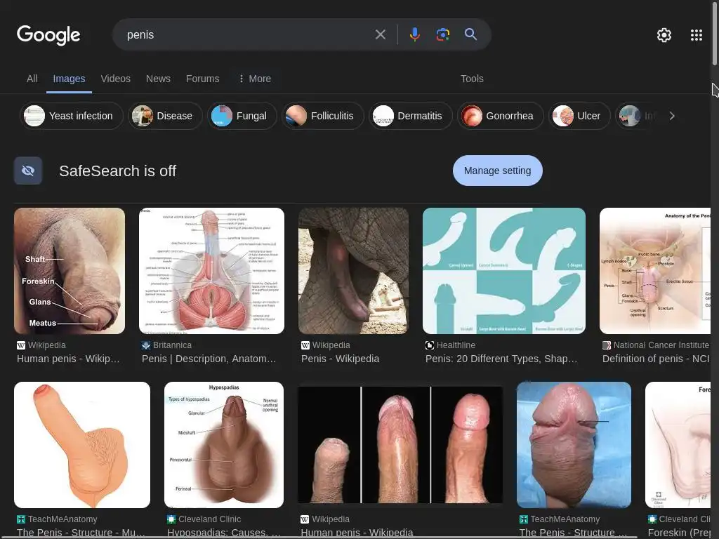
Task: Filter results by the Folliculitis chip
Action: click(x=323, y=116)
